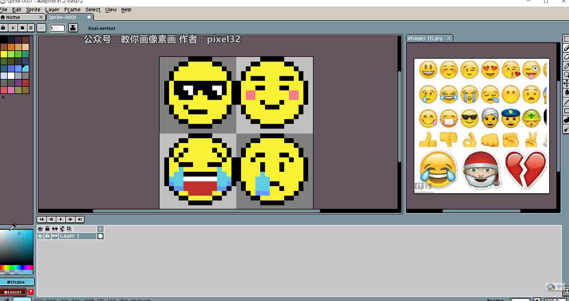Close the images (1).jpg tab
This screenshot has width=569, height=301.
coord(449,38)
